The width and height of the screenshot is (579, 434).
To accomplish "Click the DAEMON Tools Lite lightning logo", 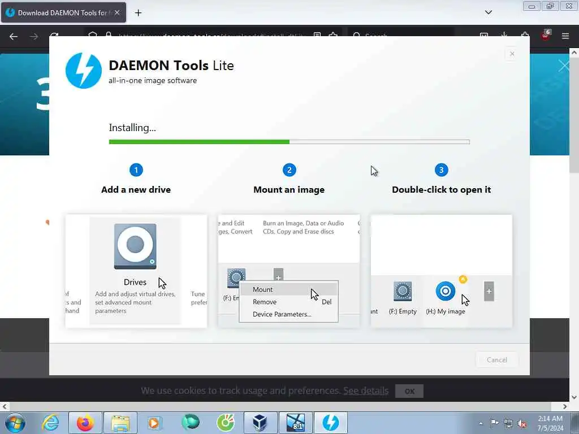I will pyautogui.click(x=84, y=71).
